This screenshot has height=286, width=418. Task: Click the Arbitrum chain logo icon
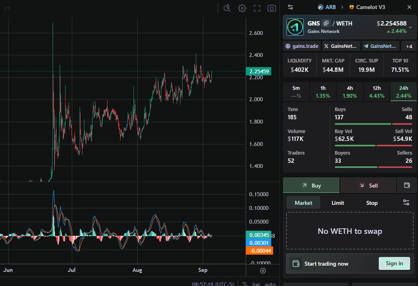point(320,7)
